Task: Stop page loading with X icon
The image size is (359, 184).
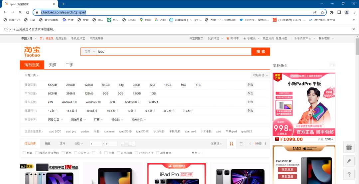Action: click(20, 12)
